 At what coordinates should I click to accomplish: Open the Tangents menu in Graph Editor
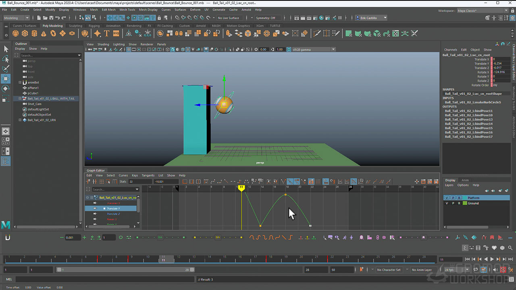(148, 176)
